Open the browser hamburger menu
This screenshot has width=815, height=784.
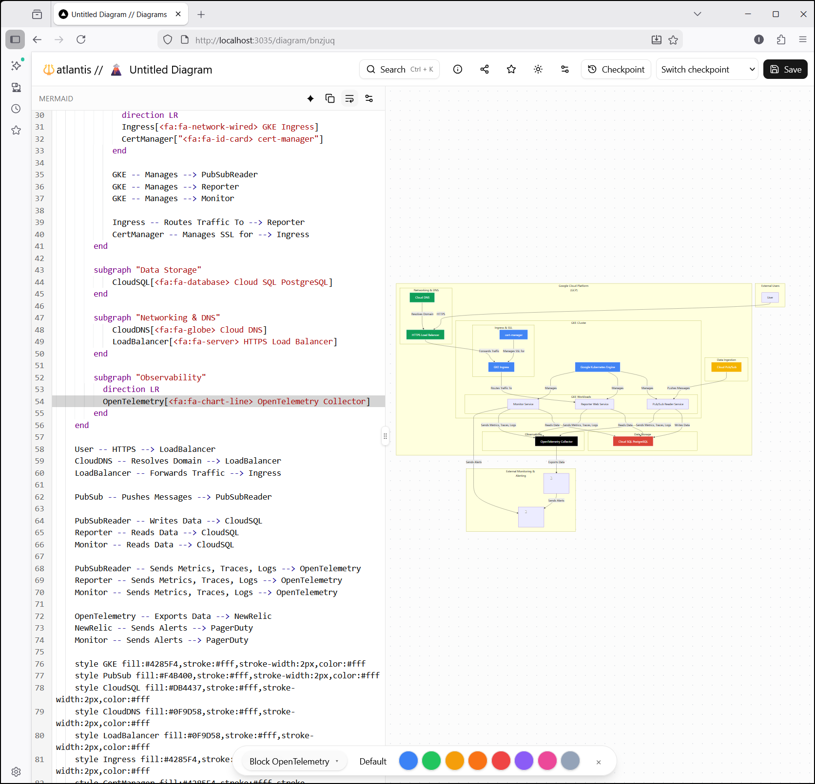point(803,40)
